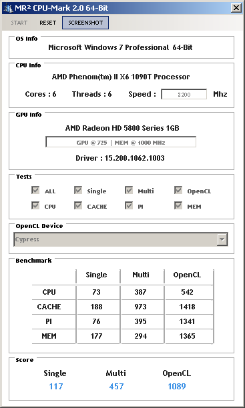Click MEM Multi value 294
Image resolution: width=245 pixels, height=408 pixels.
click(x=140, y=336)
